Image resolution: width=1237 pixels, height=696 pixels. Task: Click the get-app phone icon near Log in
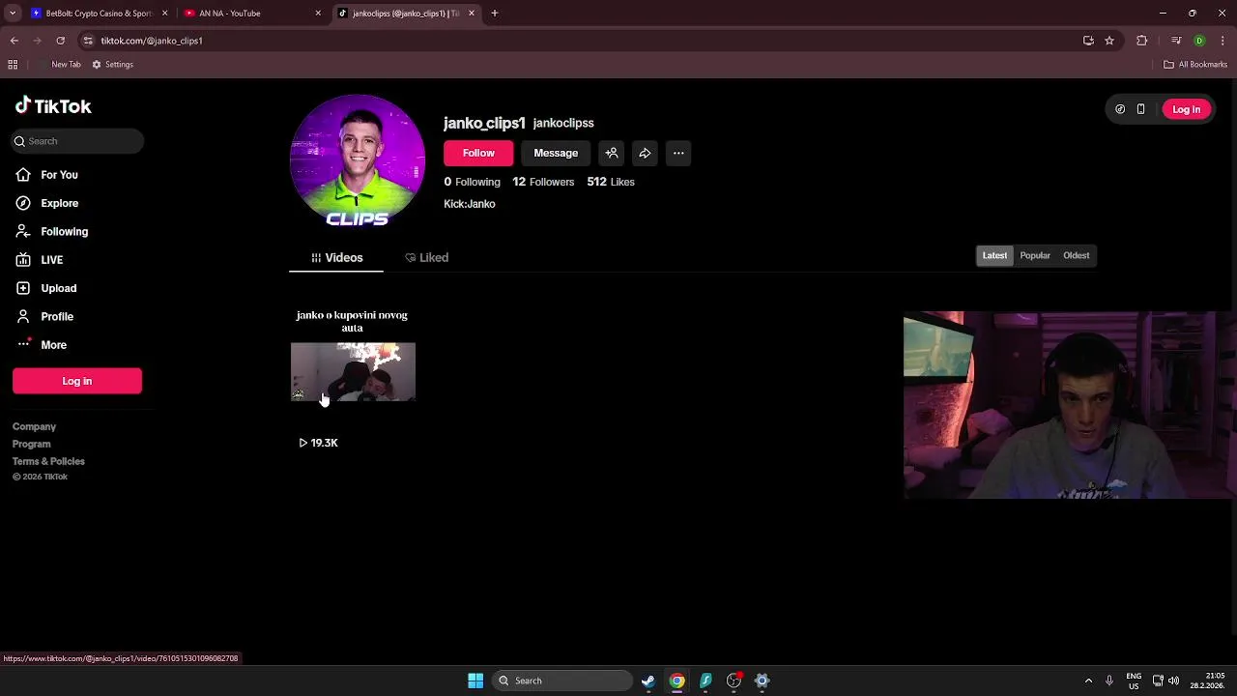point(1140,109)
